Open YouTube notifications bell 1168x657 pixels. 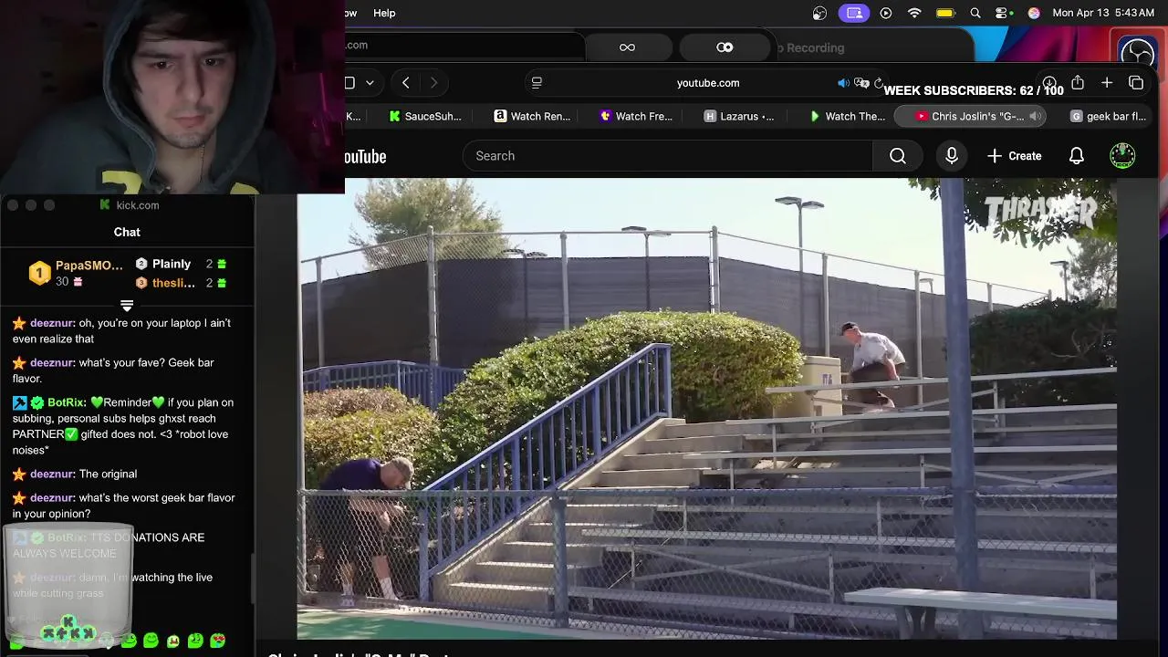coord(1076,156)
